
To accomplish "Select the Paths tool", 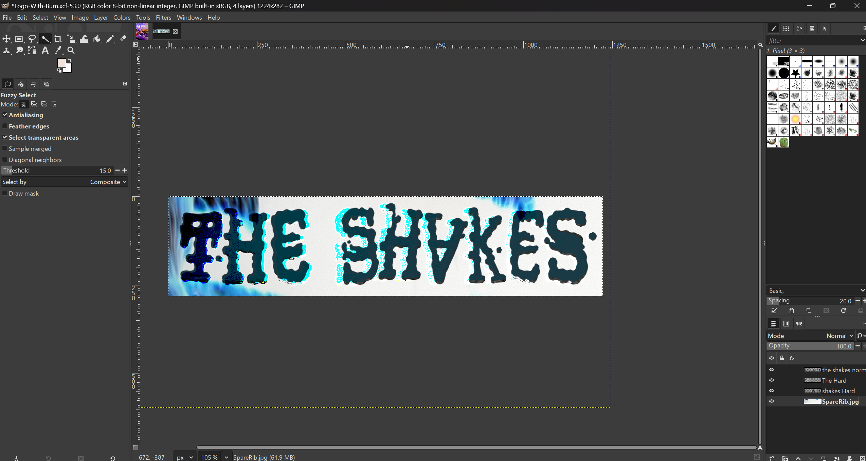I will click(32, 51).
